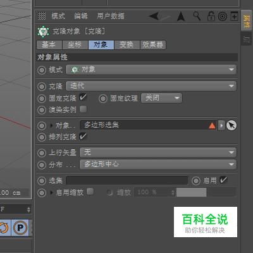Toggle the 排列克隆 checkbox
Viewport: 253px width, 253px height.
point(83,136)
